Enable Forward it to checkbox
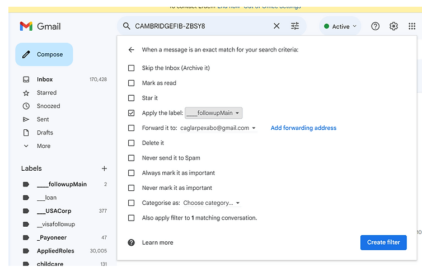Image resolution: width=422 pixels, height=267 pixels. (x=132, y=128)
